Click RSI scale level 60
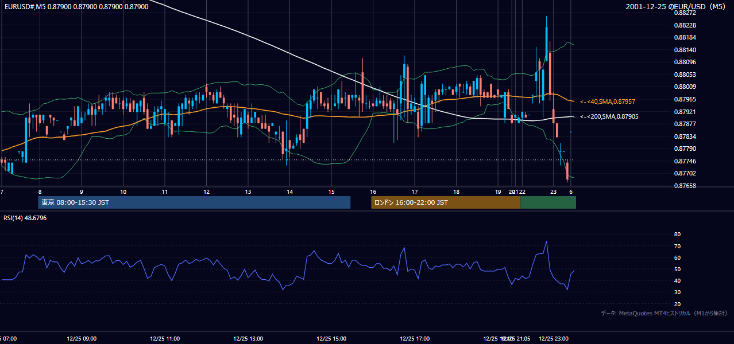Image resolution: width=734 pixels, height=344 pixels. 677,257
